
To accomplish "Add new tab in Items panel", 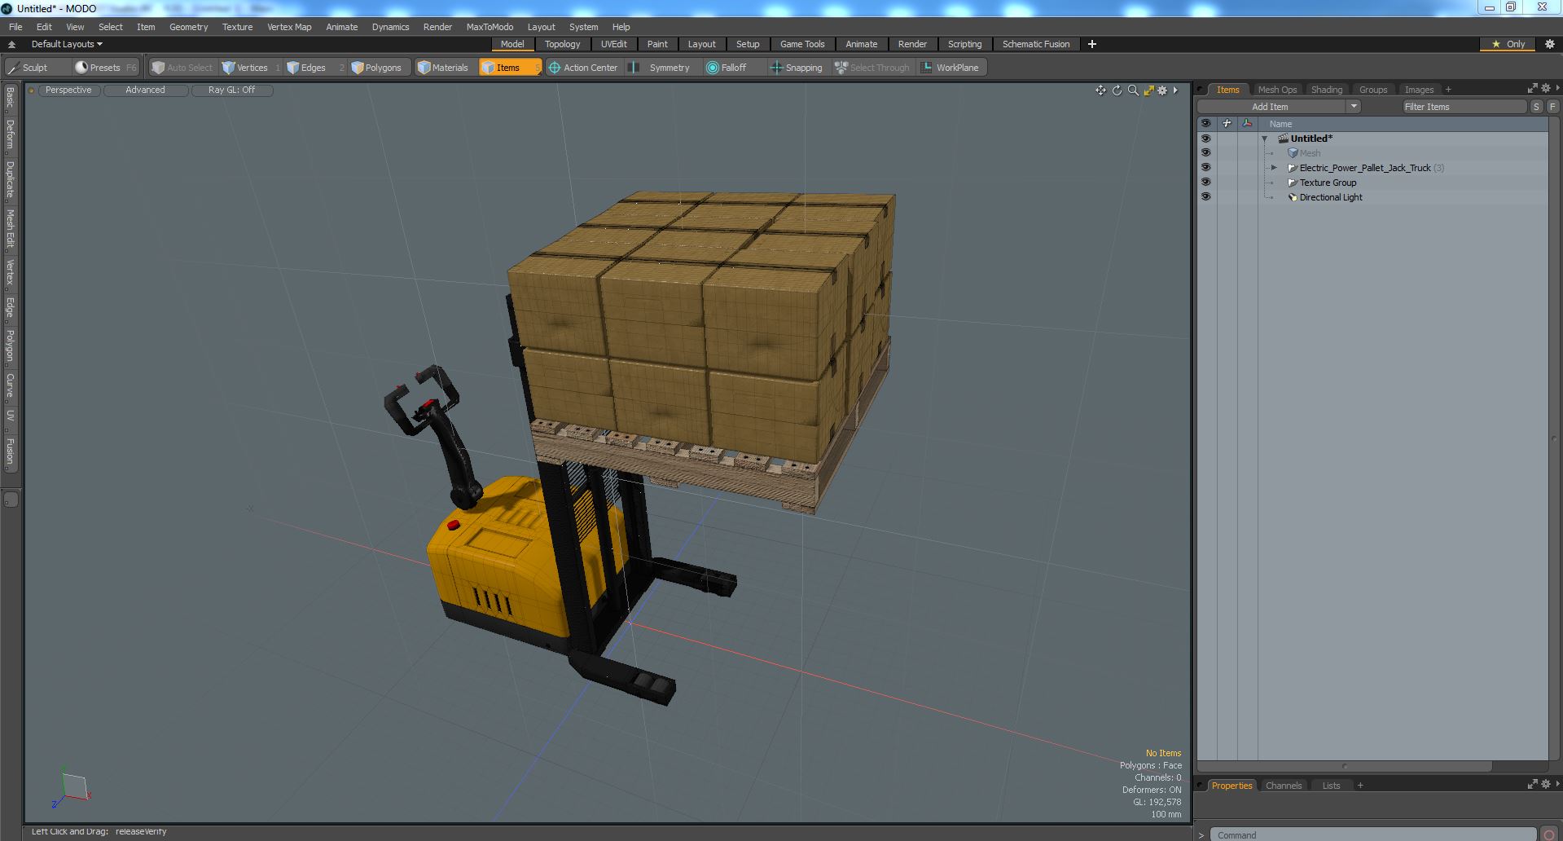I will (x=1448, y=90).
